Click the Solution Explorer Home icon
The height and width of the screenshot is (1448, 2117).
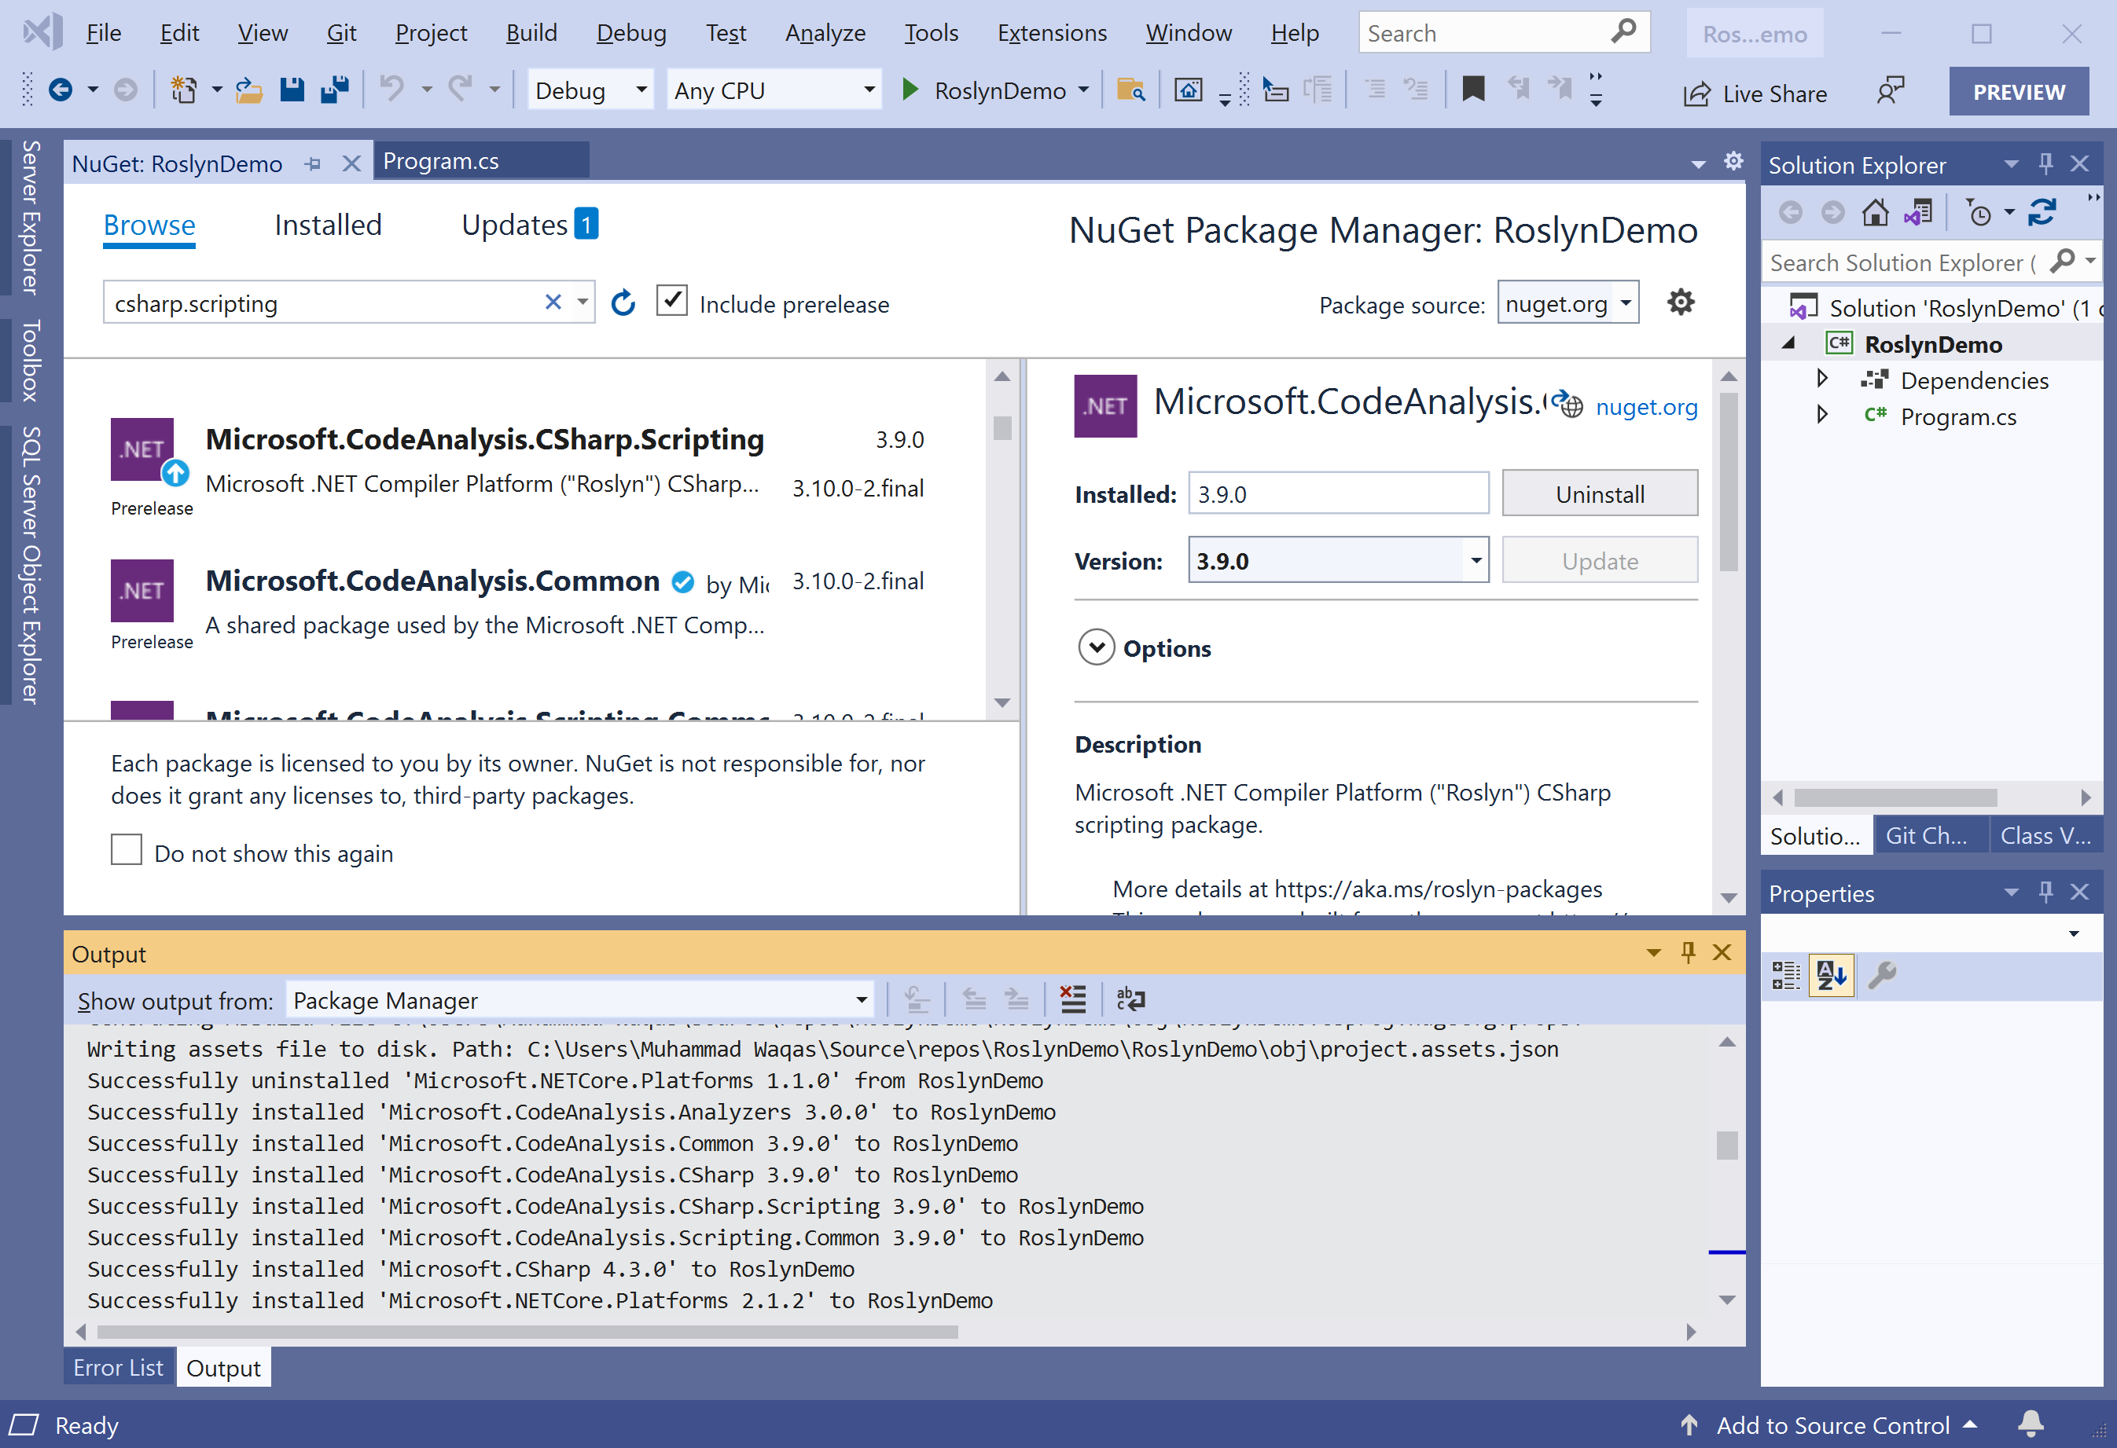click(x=1875, y=213)
